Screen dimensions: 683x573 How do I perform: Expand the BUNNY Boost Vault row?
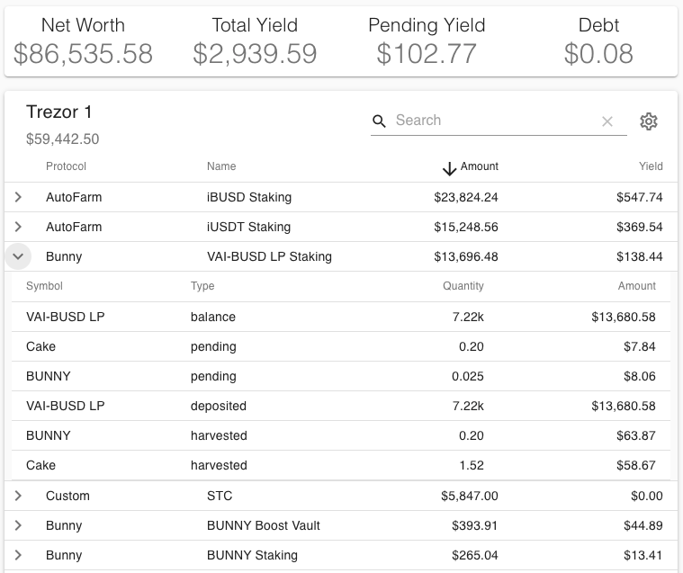pyautogui.click(x=18, y=525)
